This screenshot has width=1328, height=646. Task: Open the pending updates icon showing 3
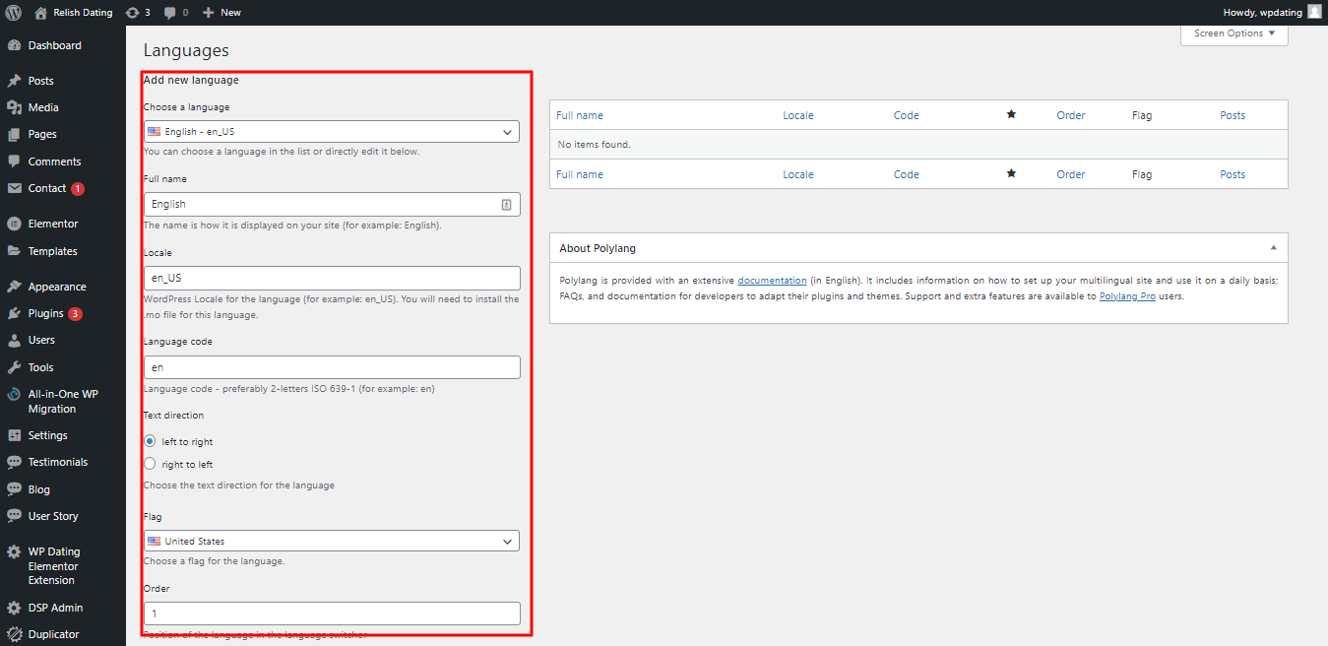(138, 12)
